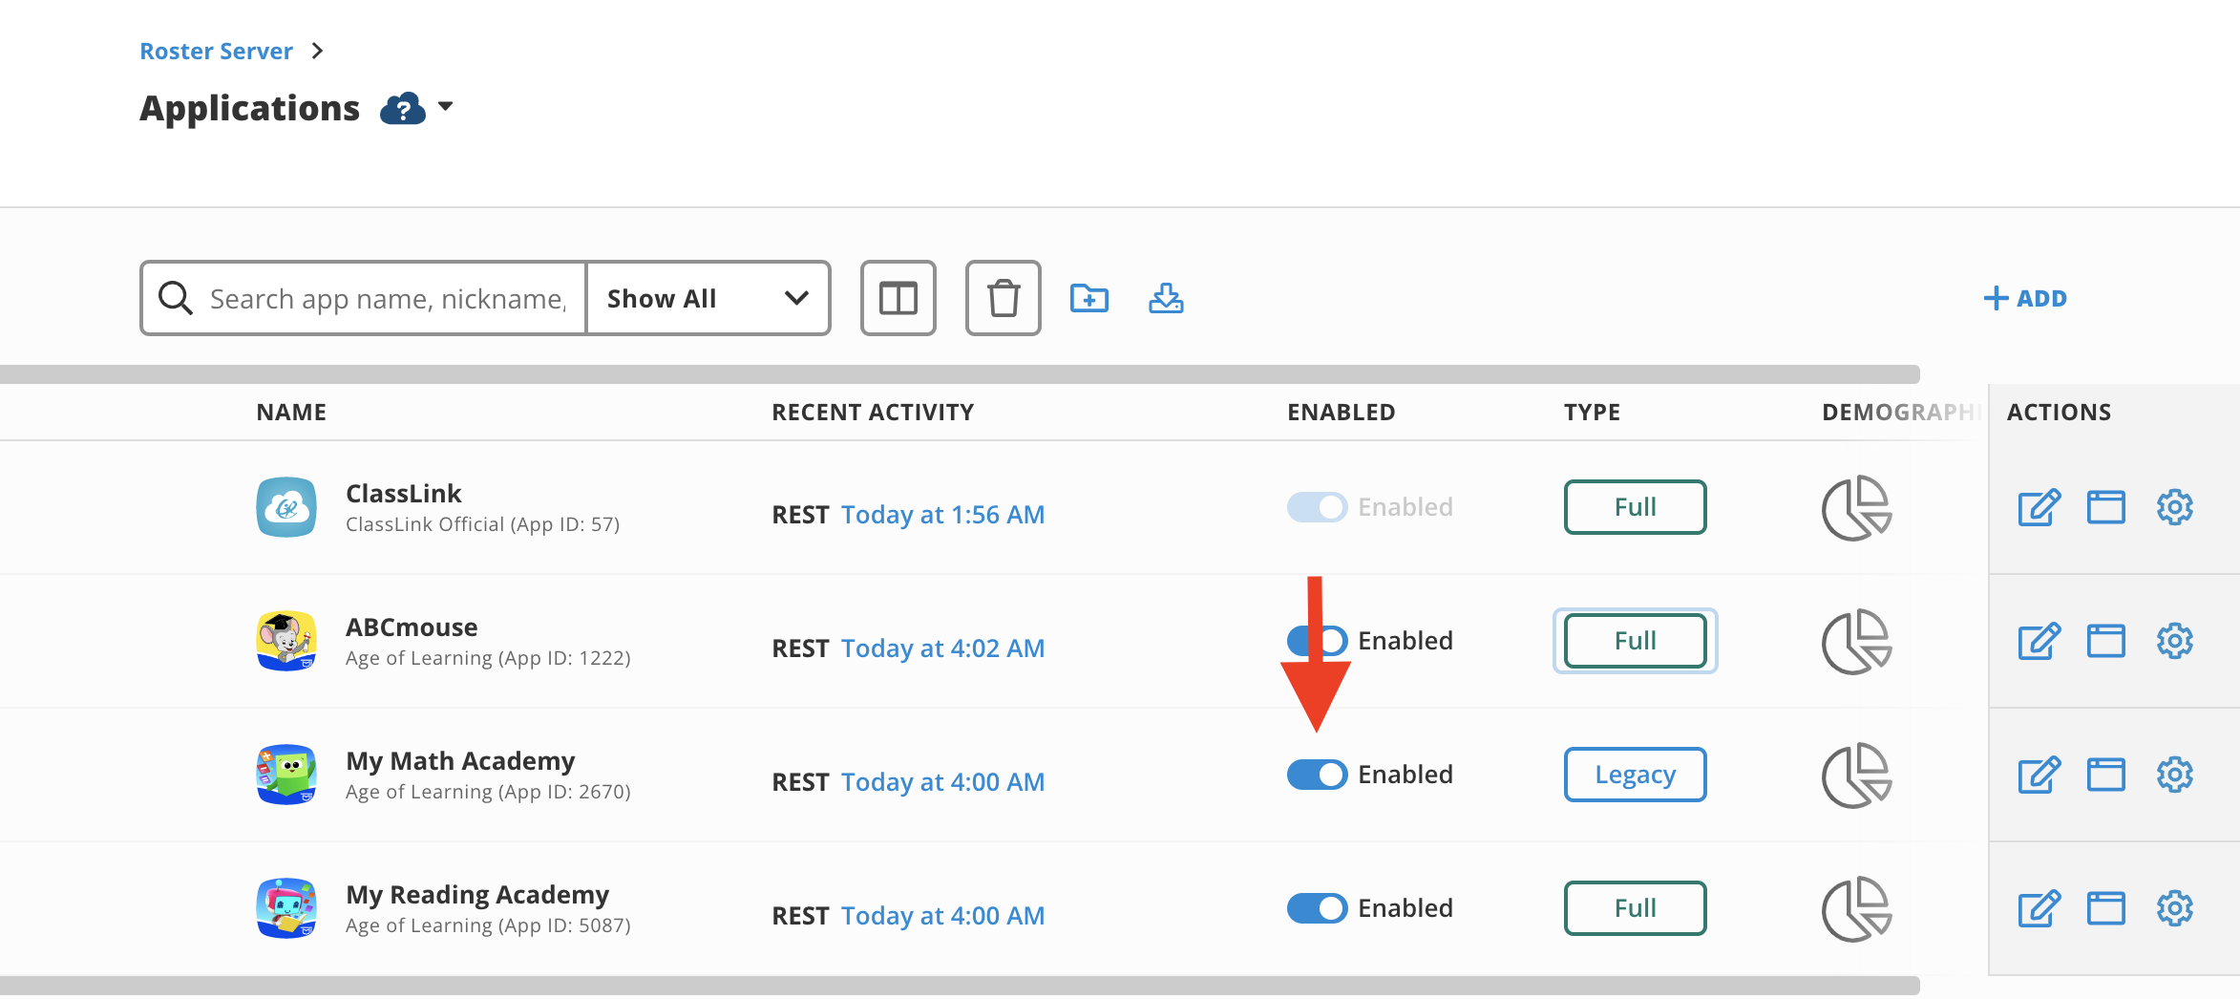
Task: Click the add folder toolbar icon
Action: pyautogui.click(x=1088, y=299)
